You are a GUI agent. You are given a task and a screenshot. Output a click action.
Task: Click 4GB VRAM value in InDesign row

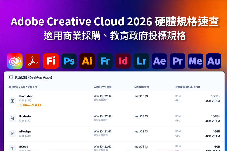pyautogui.click(x=213, y=136)
